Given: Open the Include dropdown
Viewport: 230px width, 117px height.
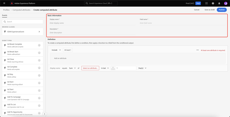Looking at the screenshot, I should click(56, 50).
